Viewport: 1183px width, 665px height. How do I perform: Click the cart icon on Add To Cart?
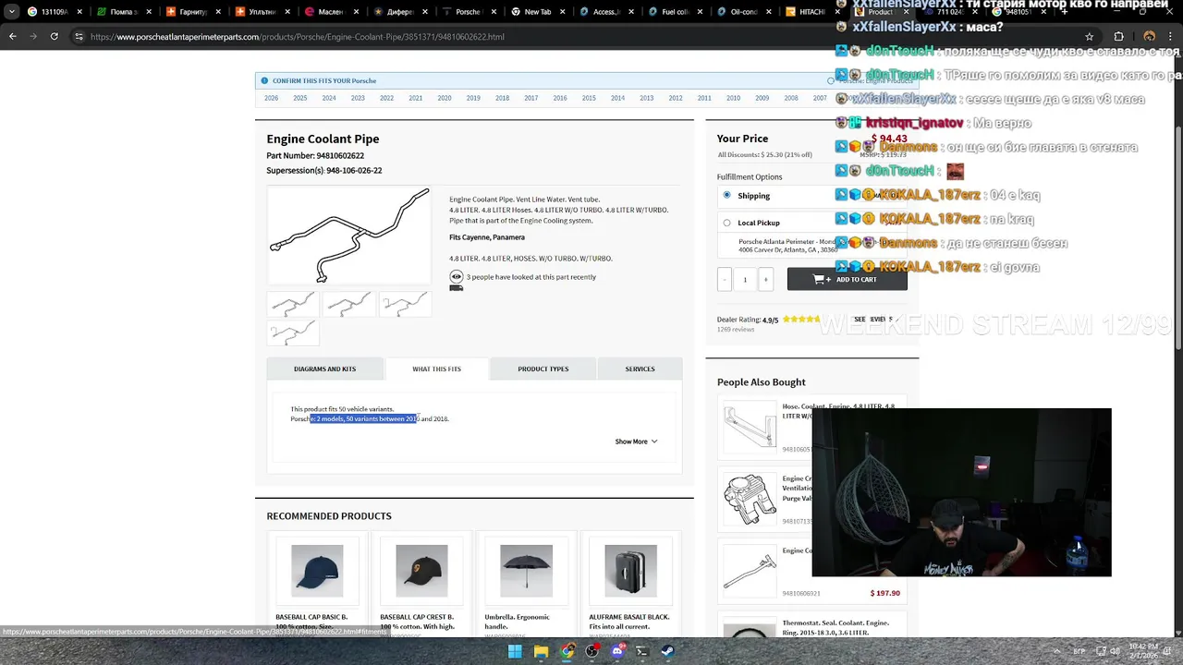pos(821,279)
